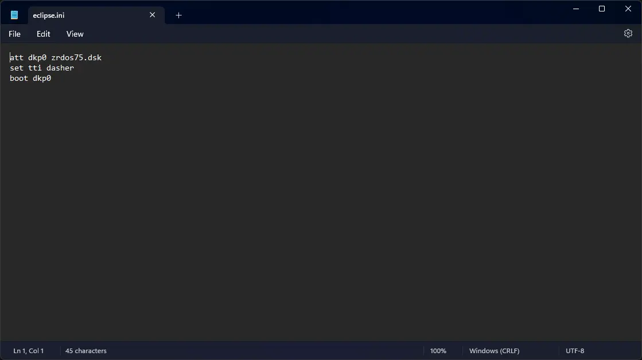642x360 pixels.
Task: Click Windows (CRLF) line ending indicator
Action: pyautogui.click(x=495, y=351)
